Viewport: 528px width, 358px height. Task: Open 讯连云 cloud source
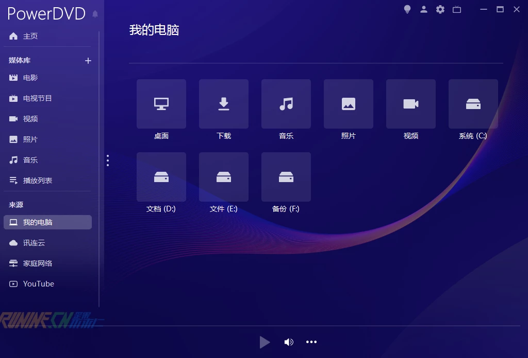click(x=34, y=243)
